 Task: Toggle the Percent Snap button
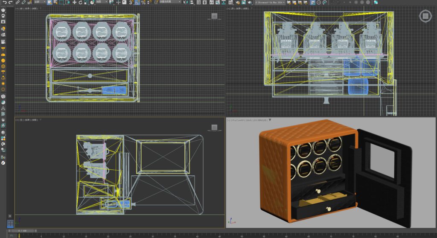143,3
